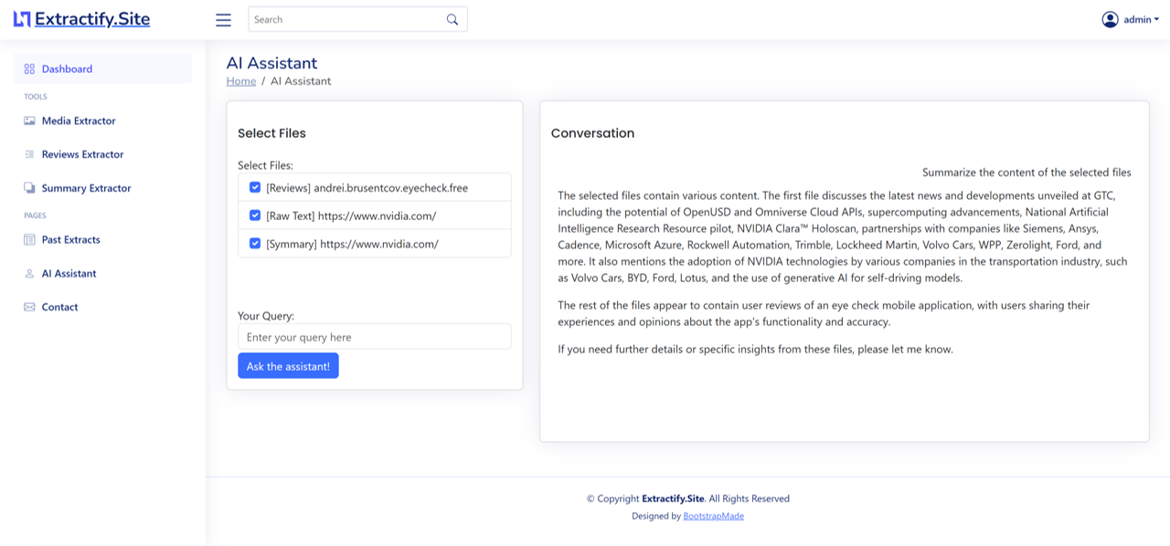
Task: Open Past Extracts page
Action: pyautogui.click(x=102, y=239)
